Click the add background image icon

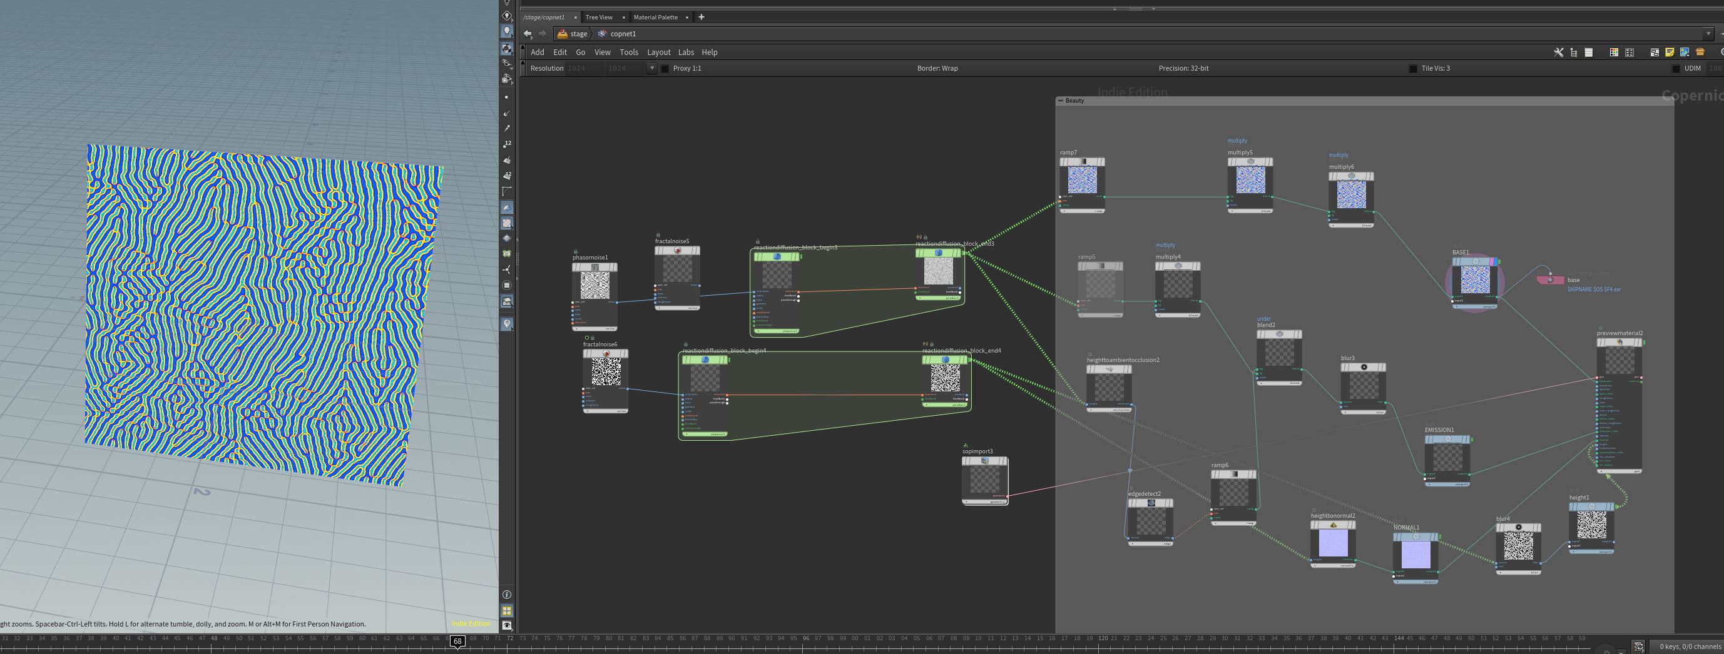(x=1685, y=52)
